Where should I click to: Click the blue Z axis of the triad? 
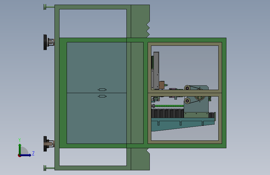26,155
